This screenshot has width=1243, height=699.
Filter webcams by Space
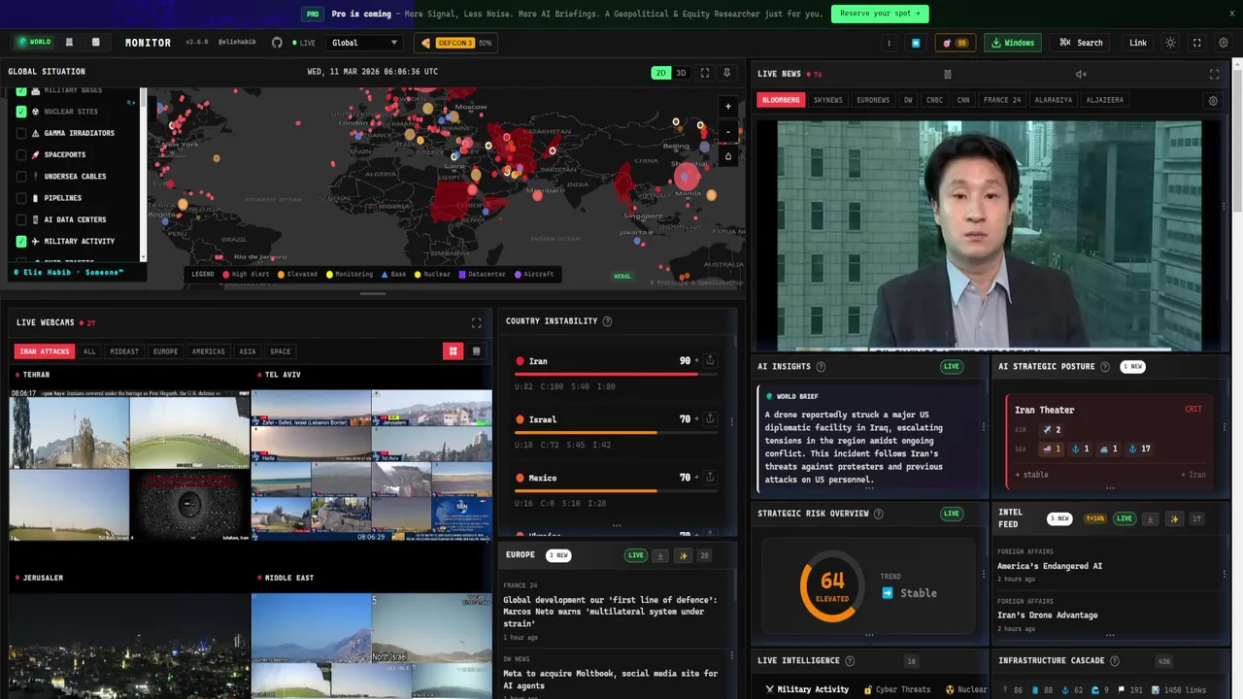[x=280, y=351]
